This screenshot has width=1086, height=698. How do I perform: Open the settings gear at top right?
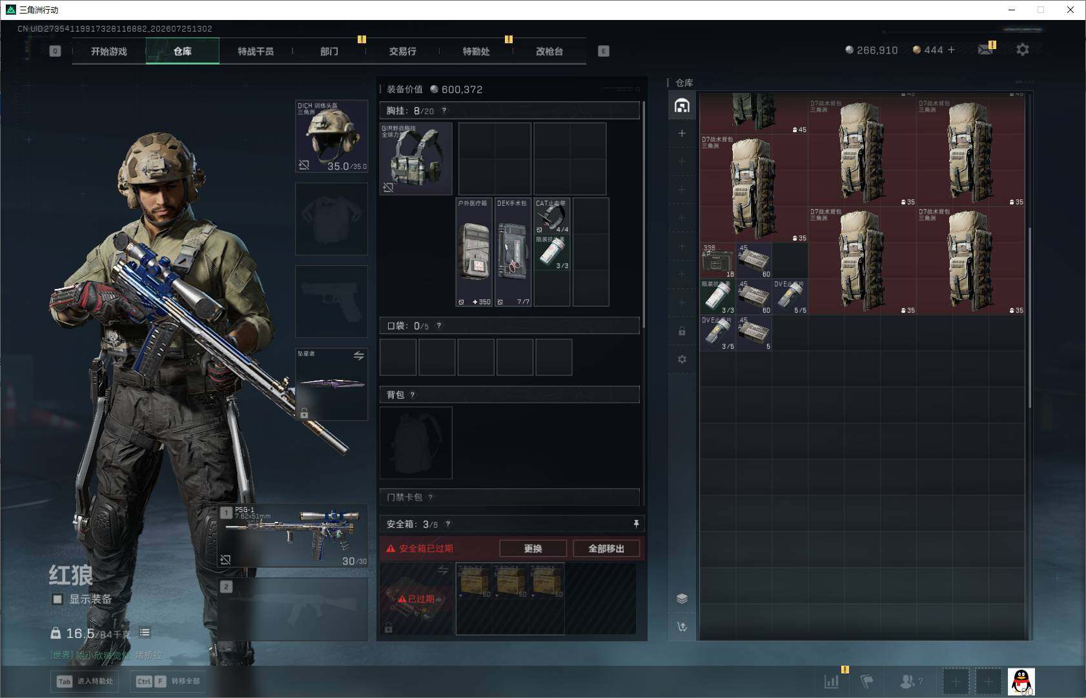(1023, 50)
